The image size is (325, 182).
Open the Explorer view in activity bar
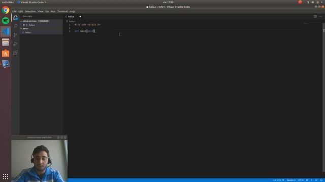[16, 18]
